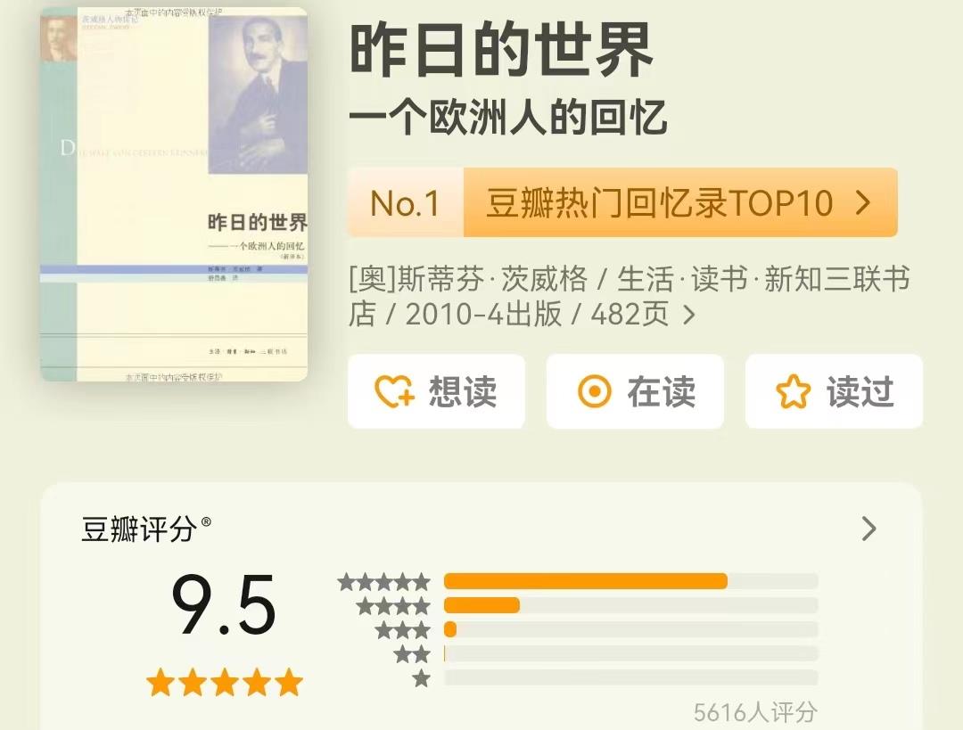Image resolution: width=963 pixels, height=730 pixels.
Task: Open the 昨日的世界 book cover thumbnail
Action: tap(174, 194)
